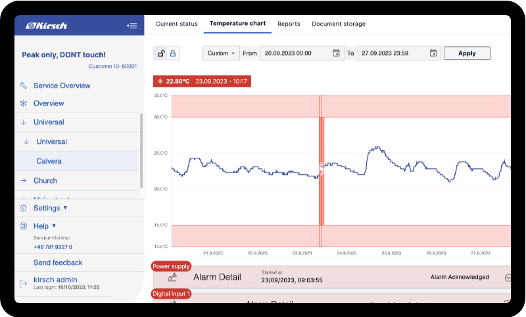The width and height of the screenshot is (526, 317).
Task: Open the Overview link
Action: tap(49, 103)
